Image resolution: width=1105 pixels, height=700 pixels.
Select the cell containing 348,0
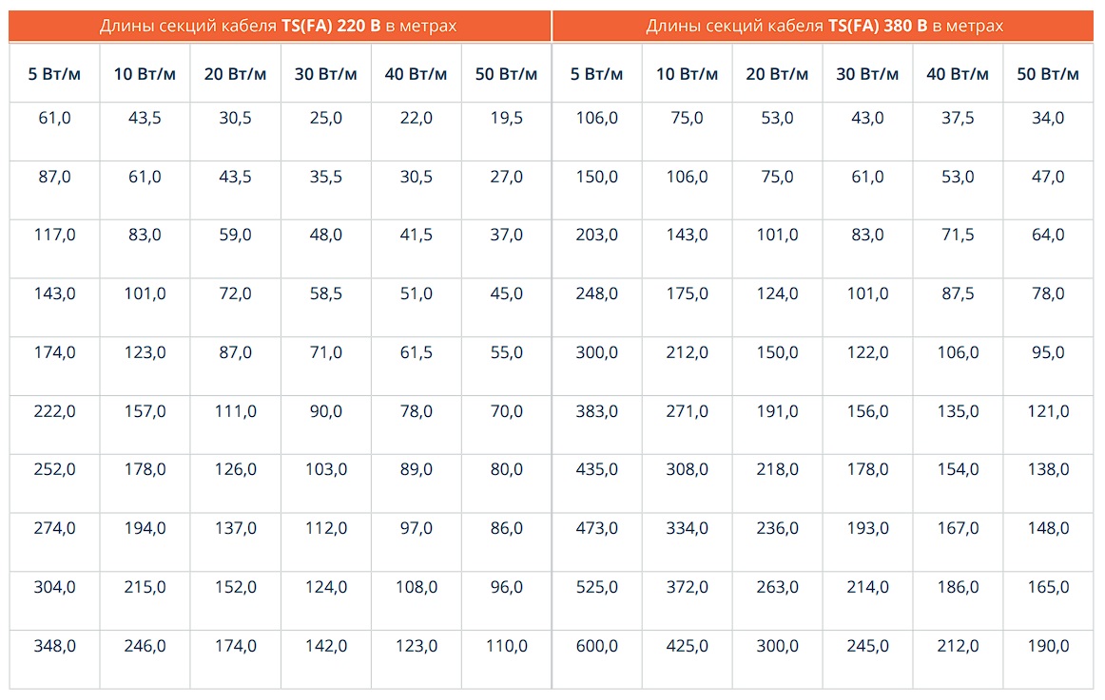click(x=53, y=646)
